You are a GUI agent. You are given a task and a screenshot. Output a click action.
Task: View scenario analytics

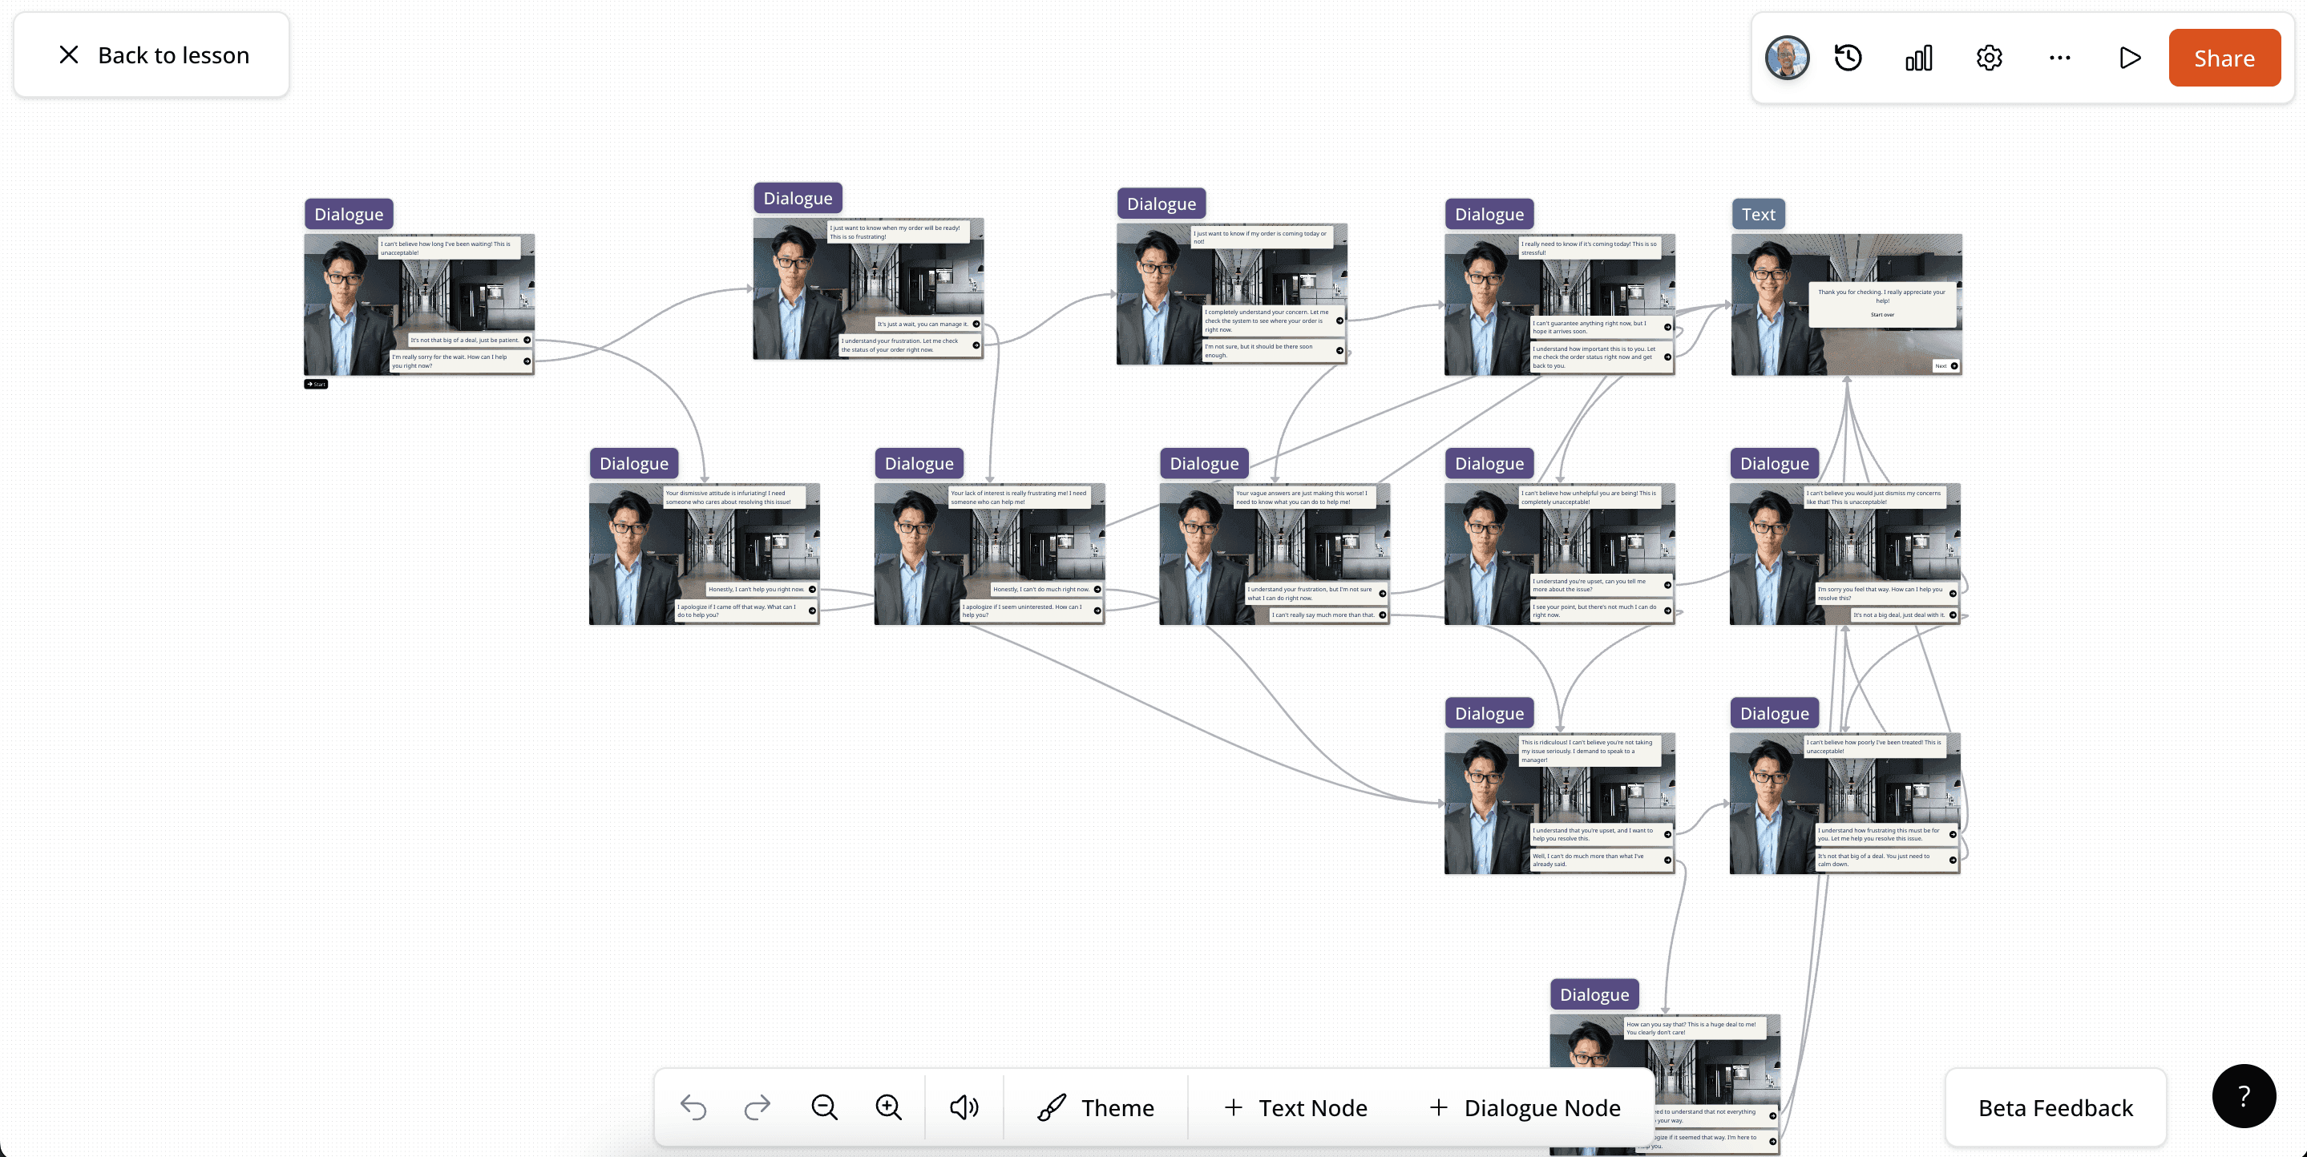click(1918, 58)
